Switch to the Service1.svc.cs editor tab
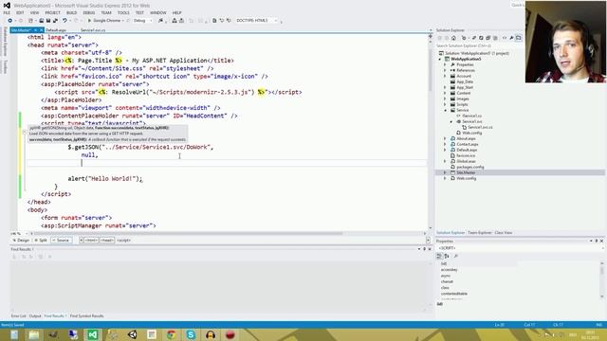The height and width of the screenshot is (341, 607). (93, 29)
